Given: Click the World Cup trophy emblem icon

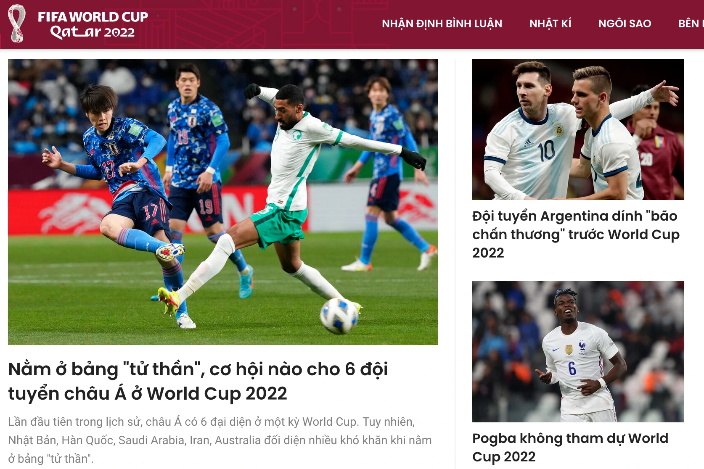Looking at the screenshot, I should (17, 24).
